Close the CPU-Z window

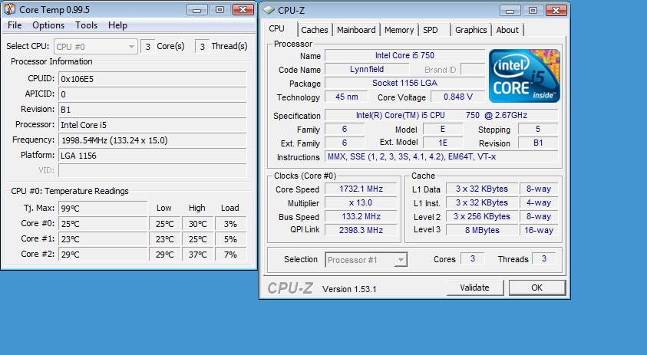point(556,10)
